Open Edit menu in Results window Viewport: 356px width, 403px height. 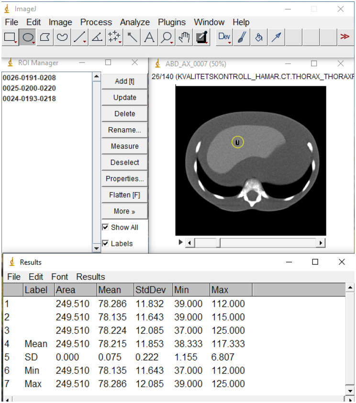tap(36, 277)
